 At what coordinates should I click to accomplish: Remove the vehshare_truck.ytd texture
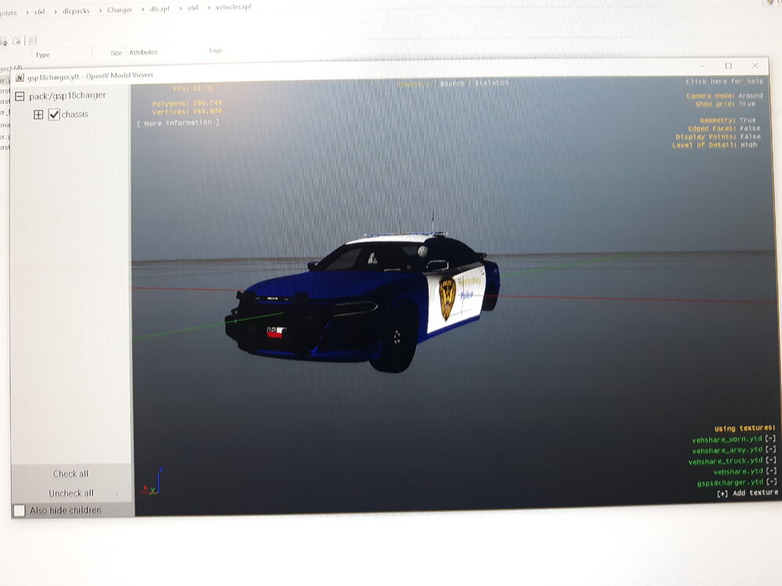(771, 461)
